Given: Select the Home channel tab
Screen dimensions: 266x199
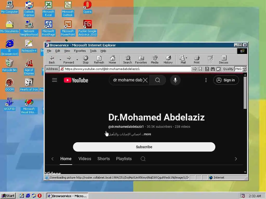Looking at the screenshot, I should point(66,159).
